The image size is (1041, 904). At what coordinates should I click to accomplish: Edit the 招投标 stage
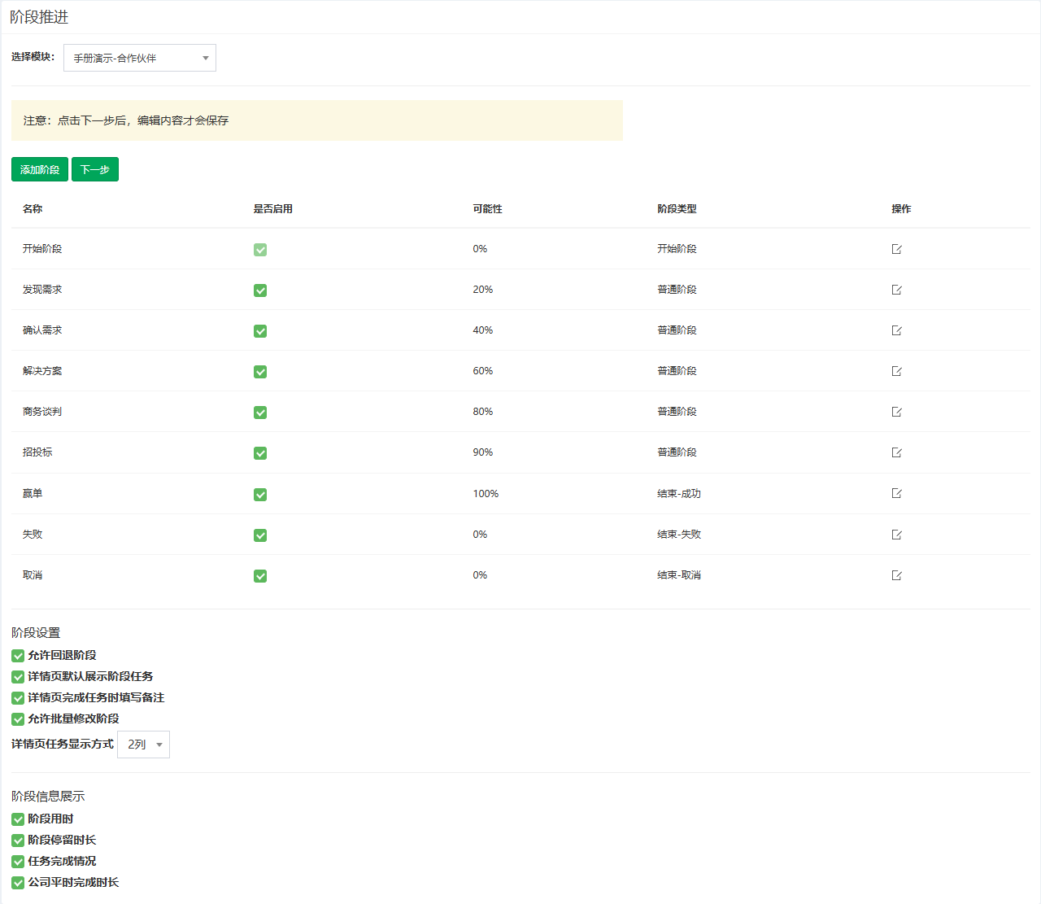pyautogui.click(x=896, y=452)
